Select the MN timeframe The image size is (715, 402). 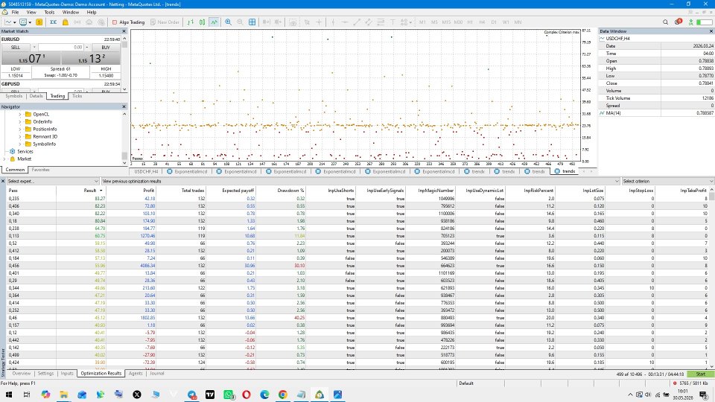[518, 22]
